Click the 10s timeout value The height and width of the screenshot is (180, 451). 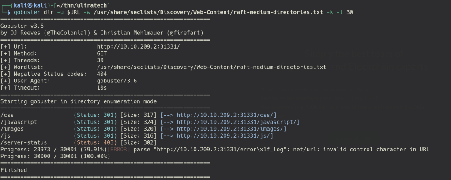102,88
